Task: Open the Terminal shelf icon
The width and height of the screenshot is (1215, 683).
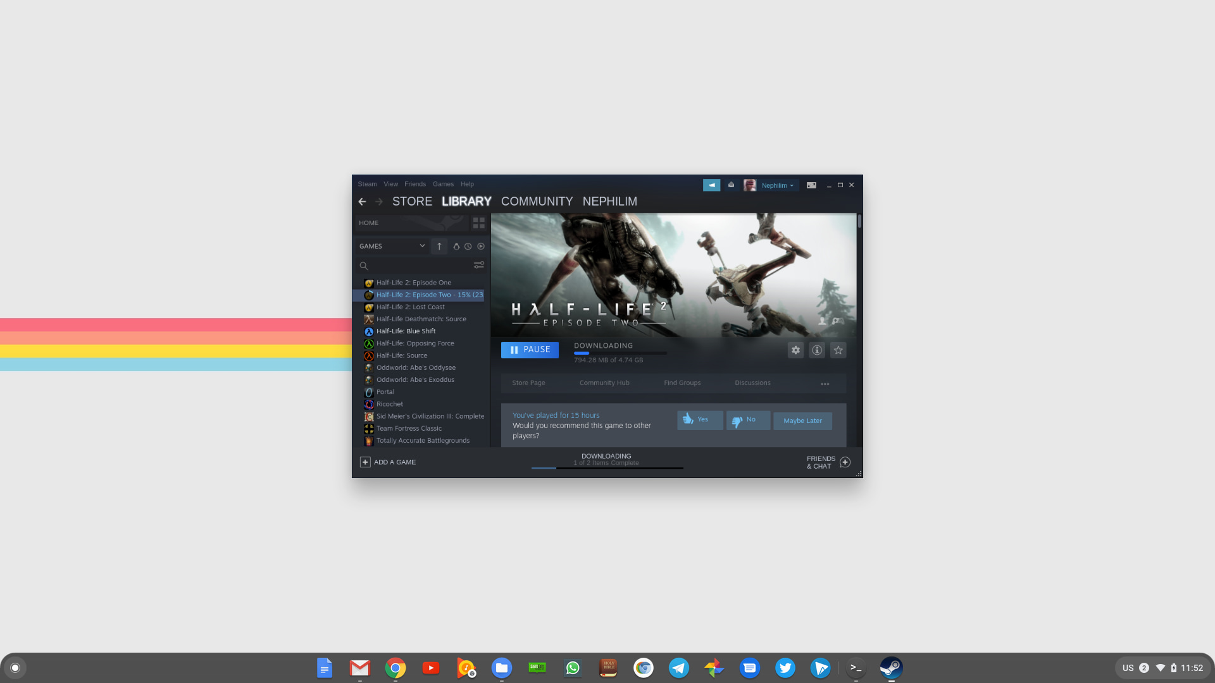Action: pyautogui.click(x=856, y=668)
